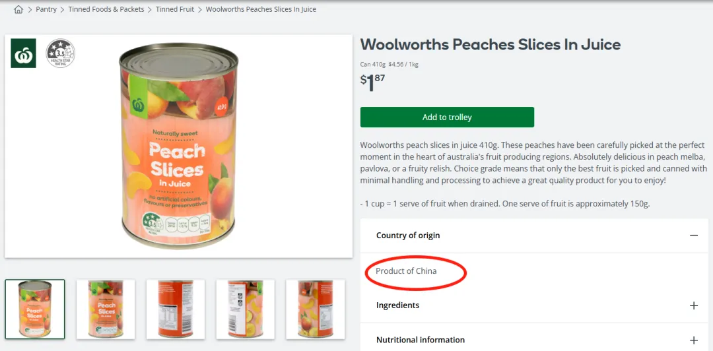Click the plus icon beside Nutritional information
The image size is (713, 351).
pos(693,340)
